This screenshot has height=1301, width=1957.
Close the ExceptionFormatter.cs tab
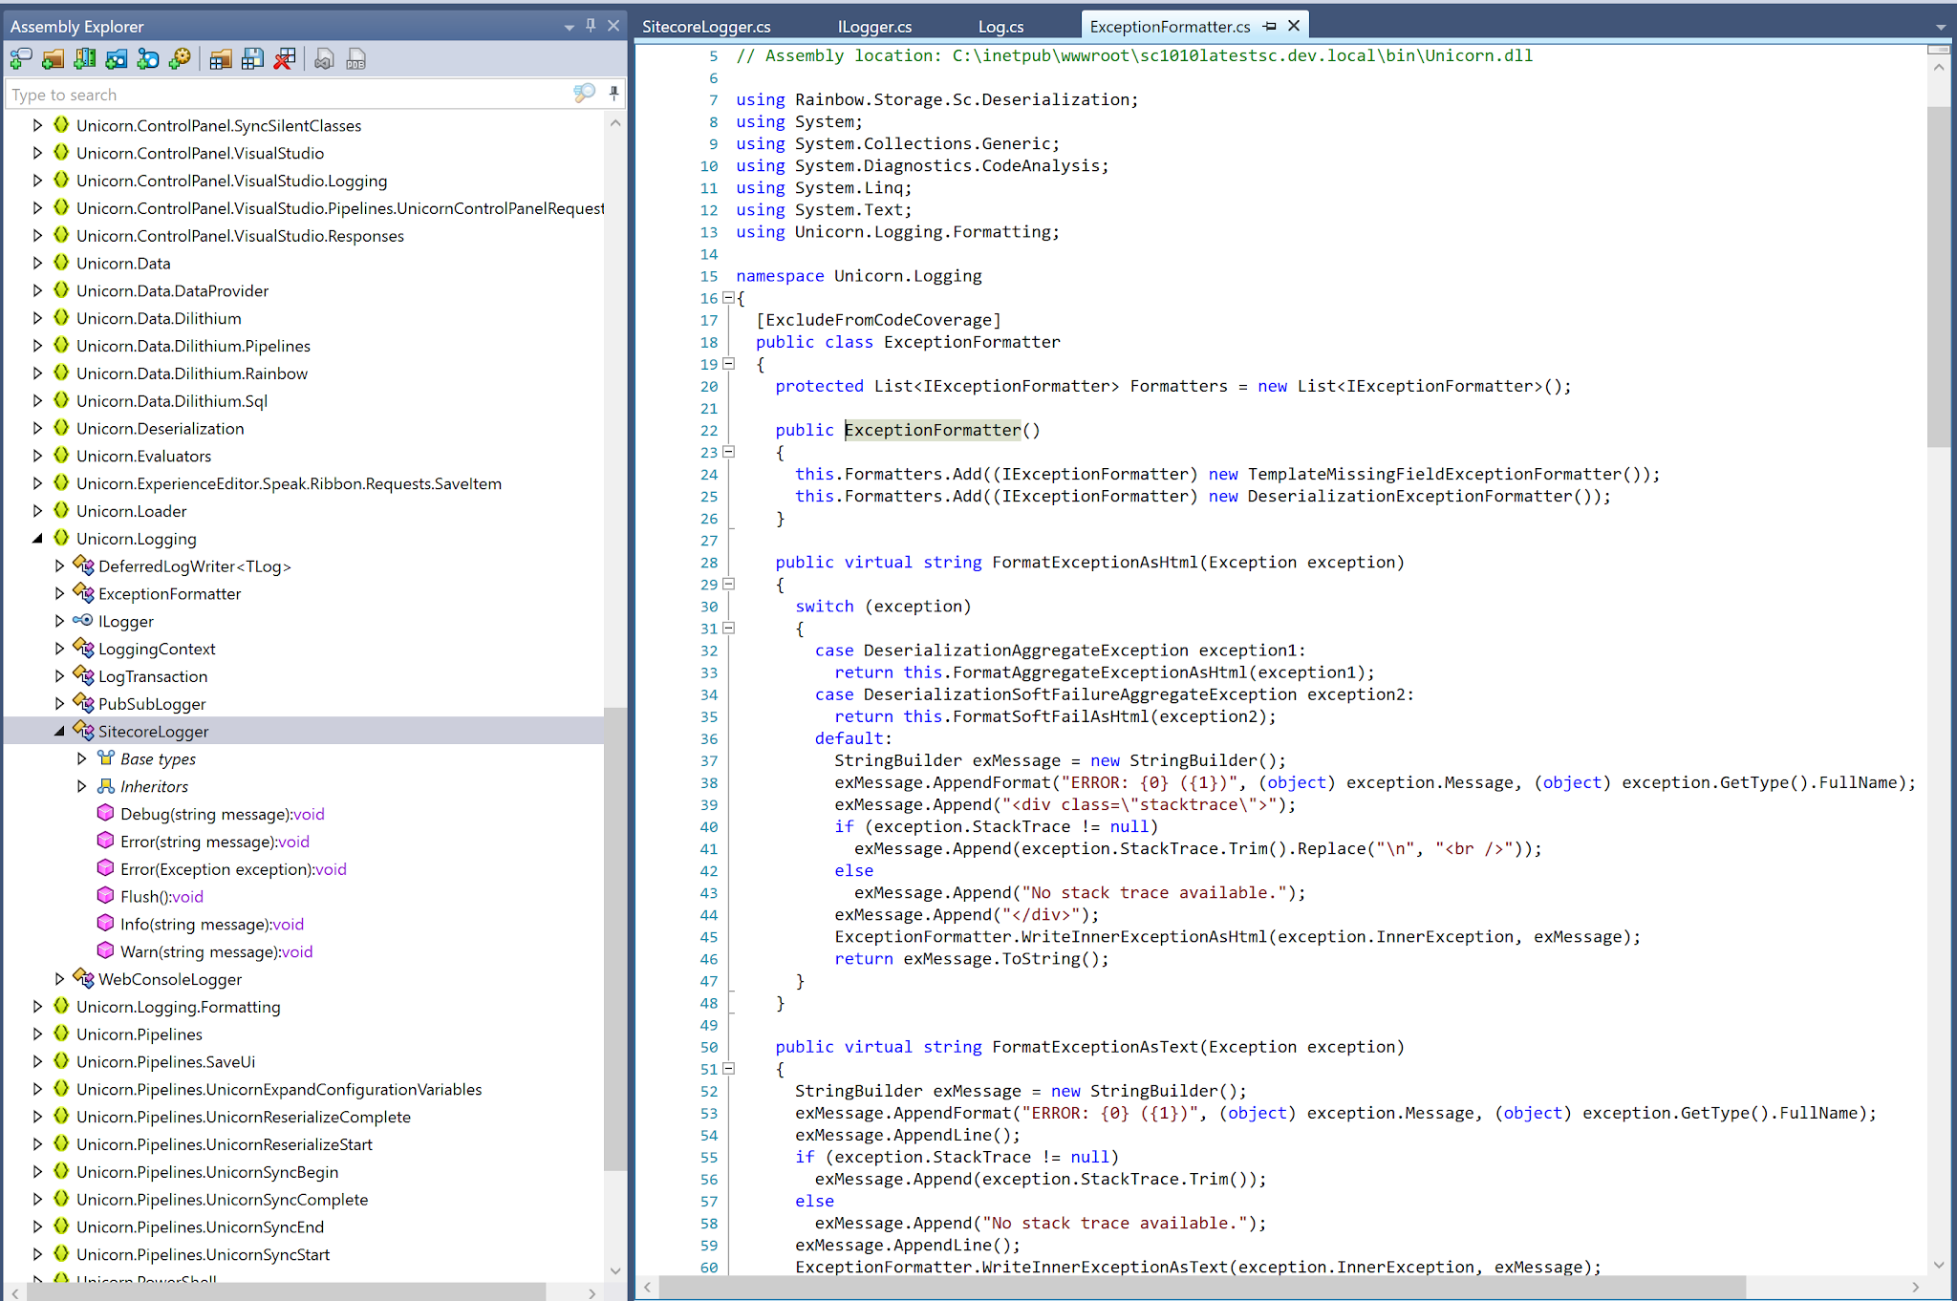(1294, 26)
